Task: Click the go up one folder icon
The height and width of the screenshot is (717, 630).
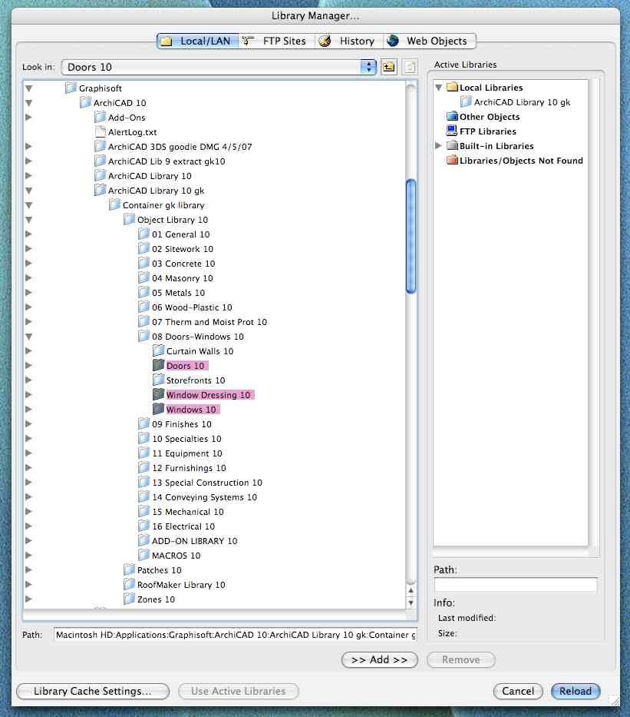Action: (389, 67)
